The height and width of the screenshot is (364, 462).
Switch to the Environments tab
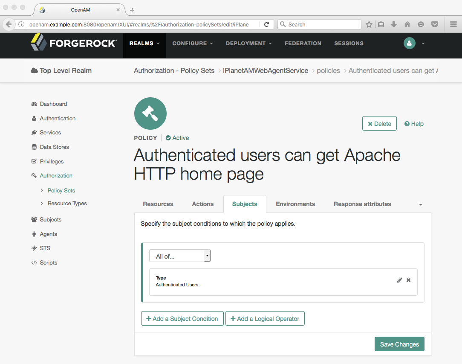(295, 204)
